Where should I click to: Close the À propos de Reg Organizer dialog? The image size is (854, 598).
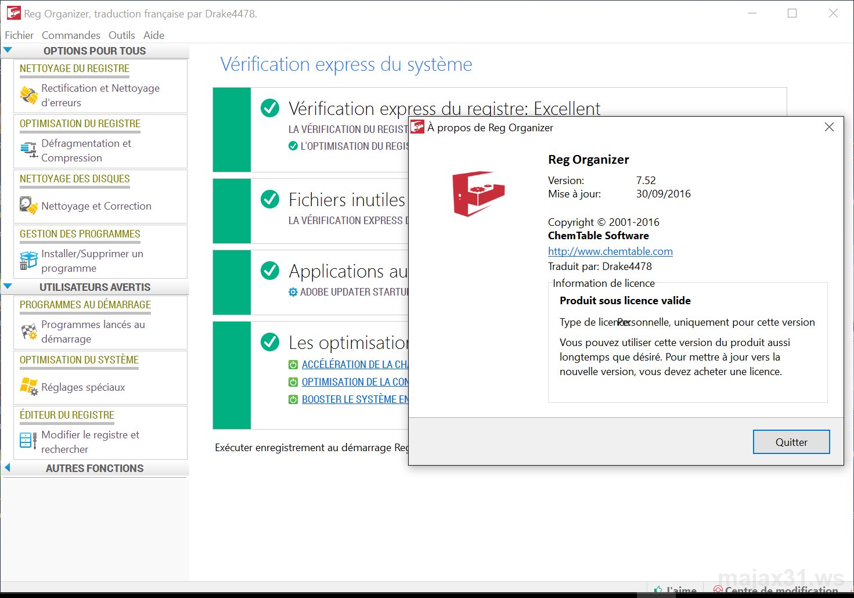[x=829, y=127]
